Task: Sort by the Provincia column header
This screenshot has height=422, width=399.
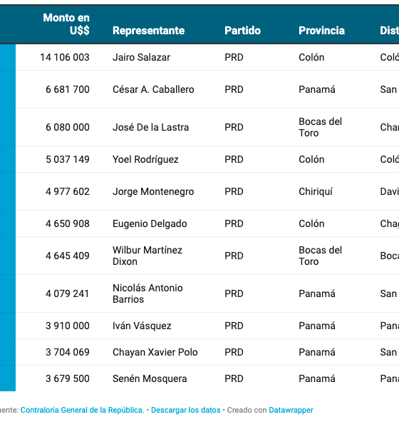Action: pyautogui.click(x=321, y=31)
